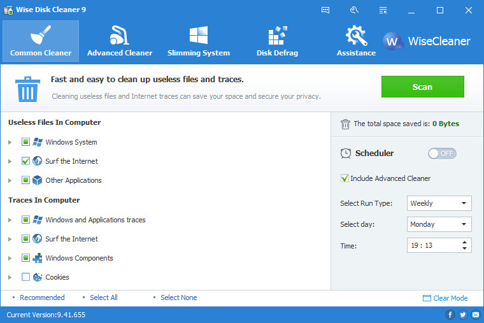This screenshot has height=323, width=484.
Task: Uncheck Include Advanced Cleaner
Action: click(345, 178)
